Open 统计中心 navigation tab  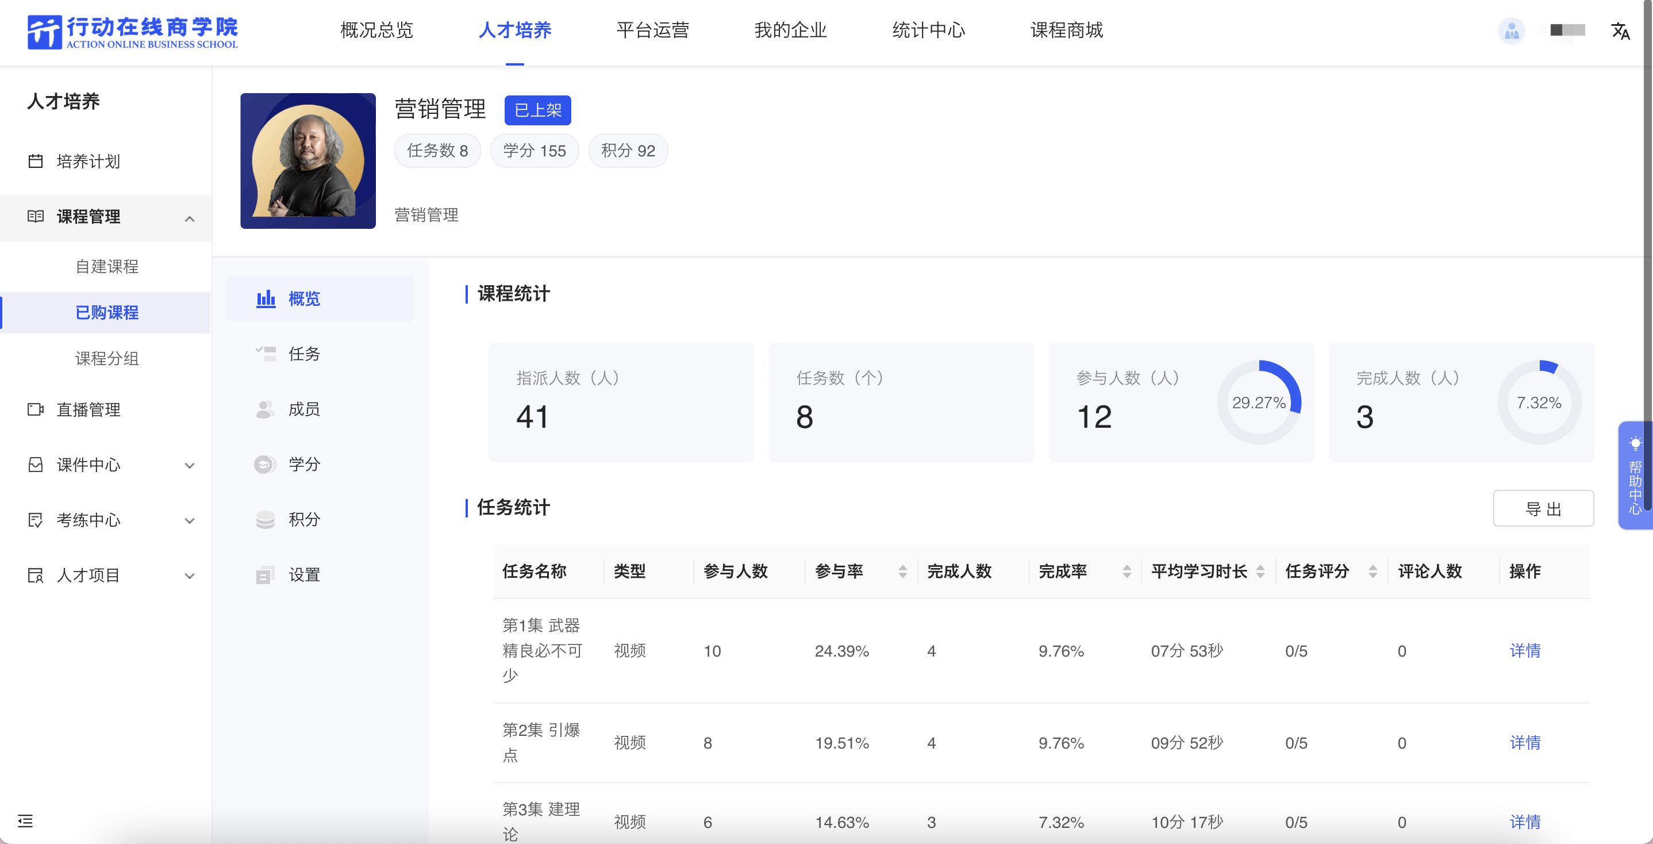coord(929,30)
